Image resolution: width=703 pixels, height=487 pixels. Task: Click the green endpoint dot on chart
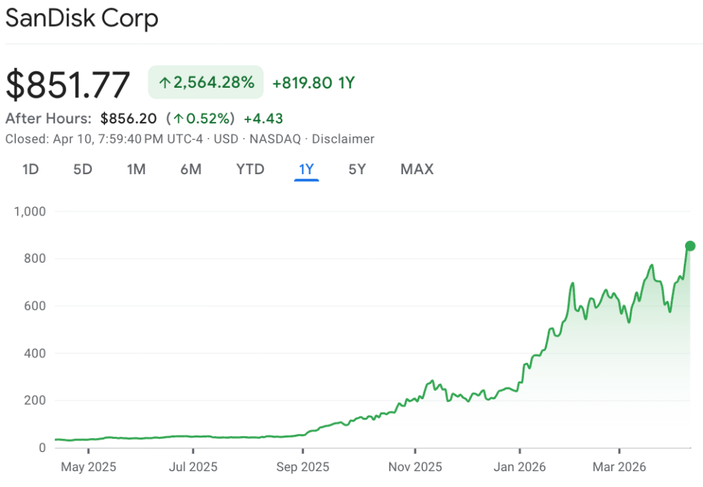[690, 246]
